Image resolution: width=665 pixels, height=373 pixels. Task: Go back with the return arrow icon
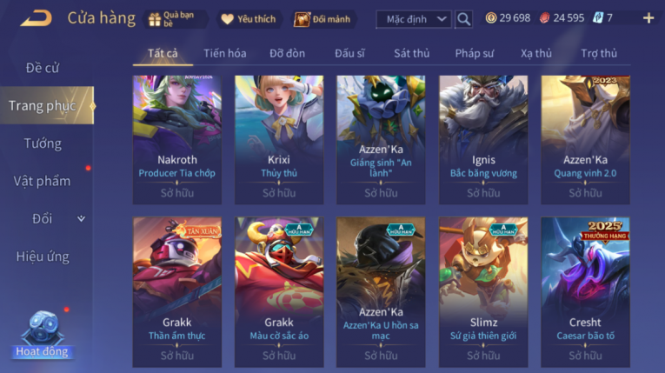click(x=36, y=18)
